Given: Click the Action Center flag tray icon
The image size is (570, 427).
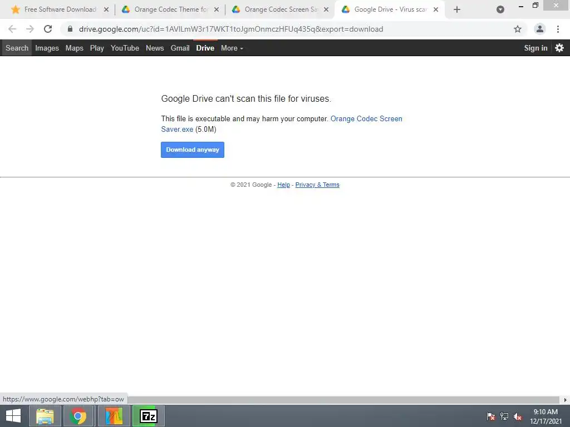Looking at the screenshot, I should pyautogui.click(x=490, y=416).
